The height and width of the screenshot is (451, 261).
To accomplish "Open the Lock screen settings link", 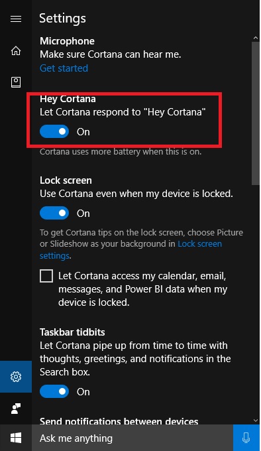I will 131,249.
